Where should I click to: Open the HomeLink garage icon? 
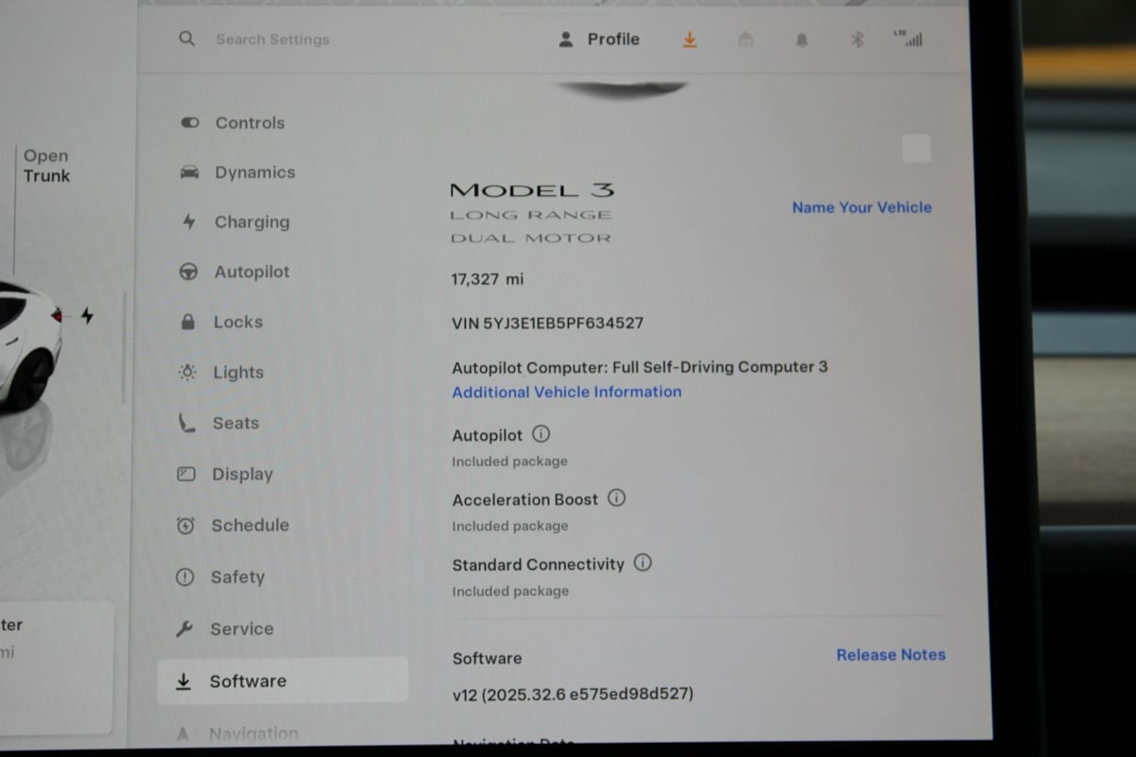click(x=746, y=40)
